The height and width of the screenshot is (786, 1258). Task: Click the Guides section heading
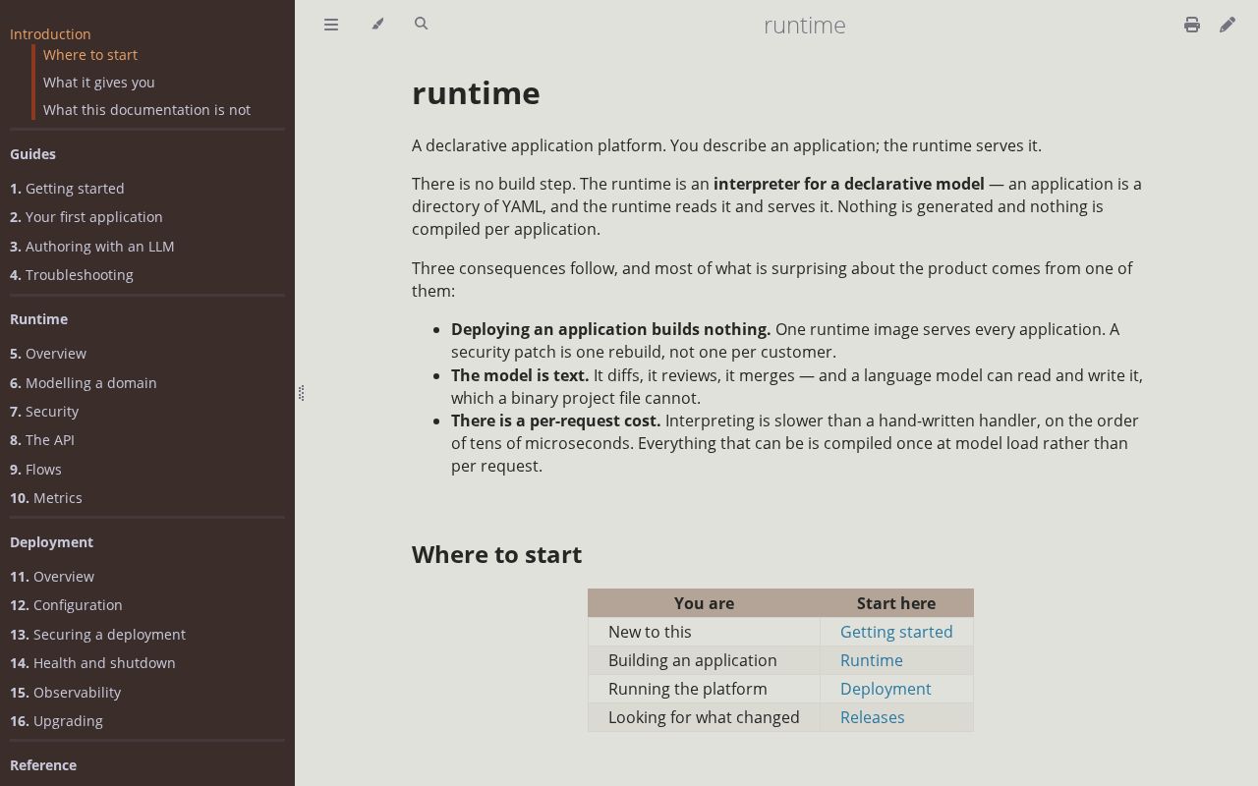(x=32, y=154)
